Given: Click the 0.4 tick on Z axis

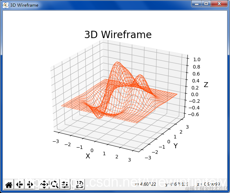Looking at the screenshot, I should point(196,81).
